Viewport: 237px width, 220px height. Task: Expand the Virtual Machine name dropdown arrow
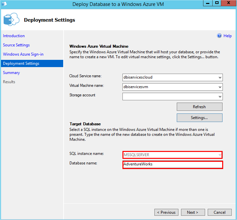tap(220, 87)
